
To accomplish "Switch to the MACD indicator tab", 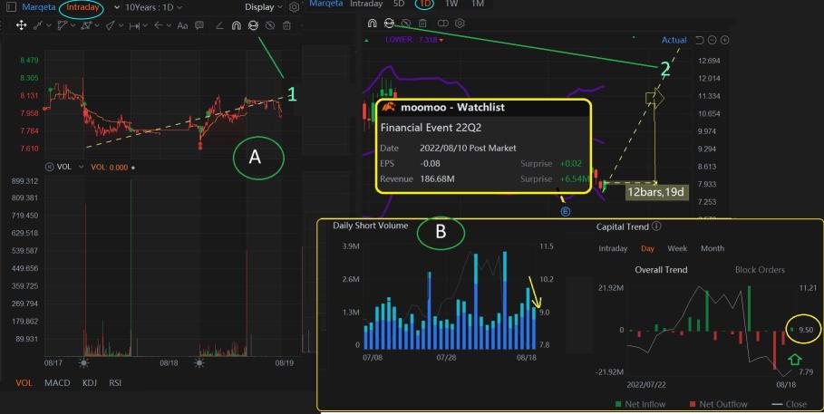I will tap(57, 382).
